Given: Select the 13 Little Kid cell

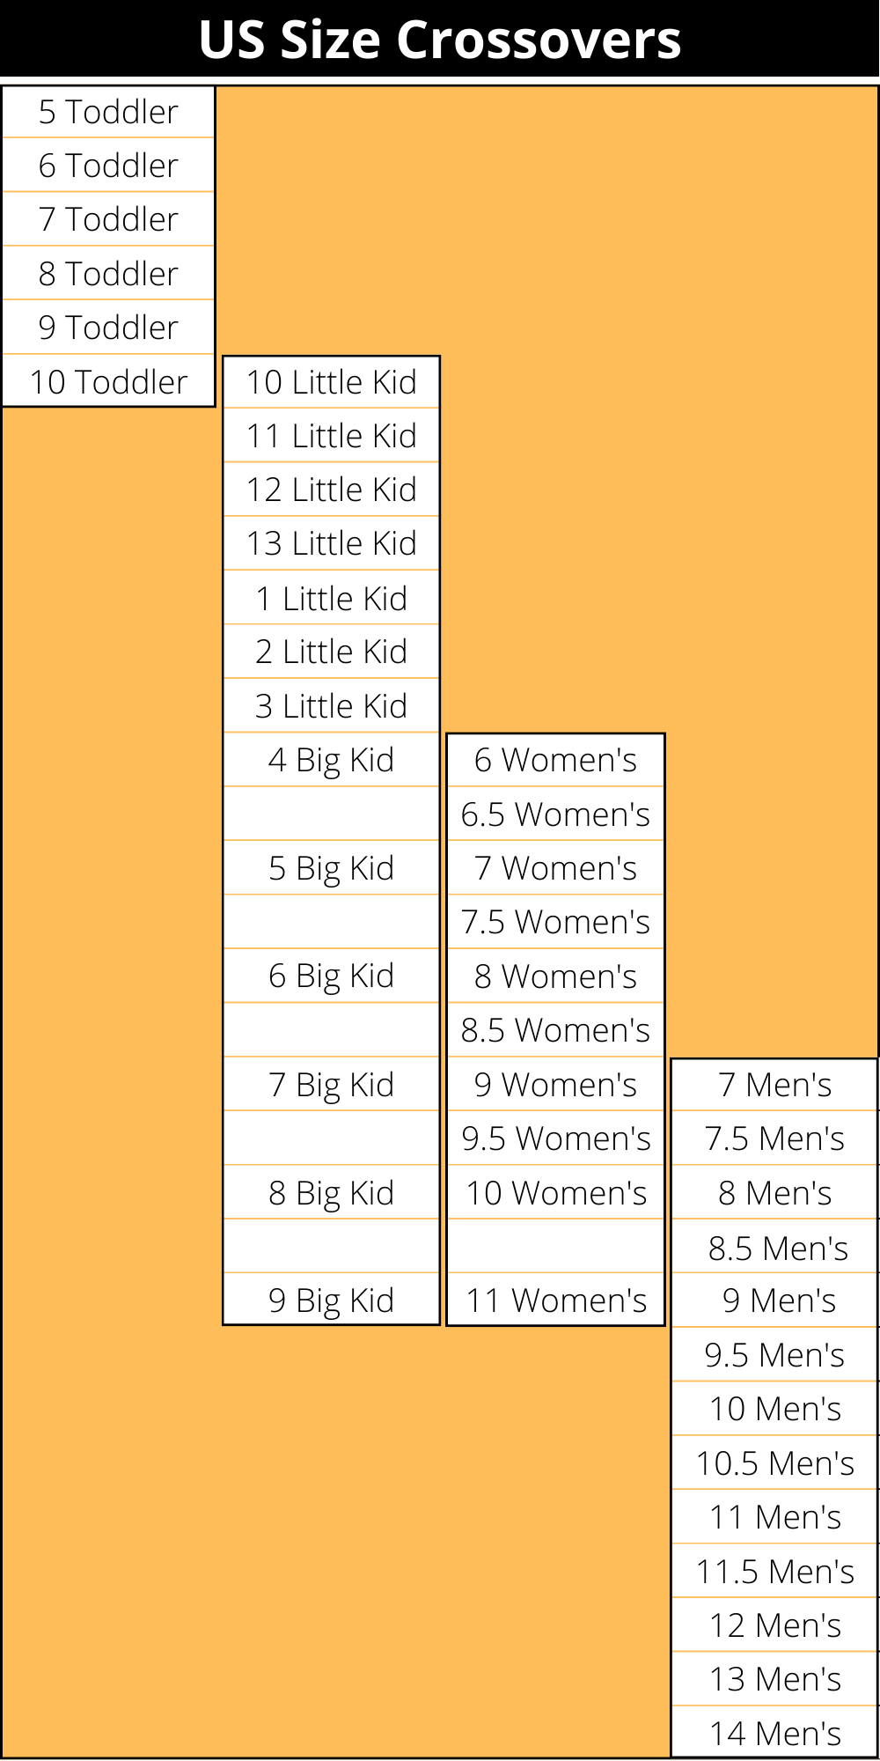Looking at the screenshot, I should (x=331, y=543).
